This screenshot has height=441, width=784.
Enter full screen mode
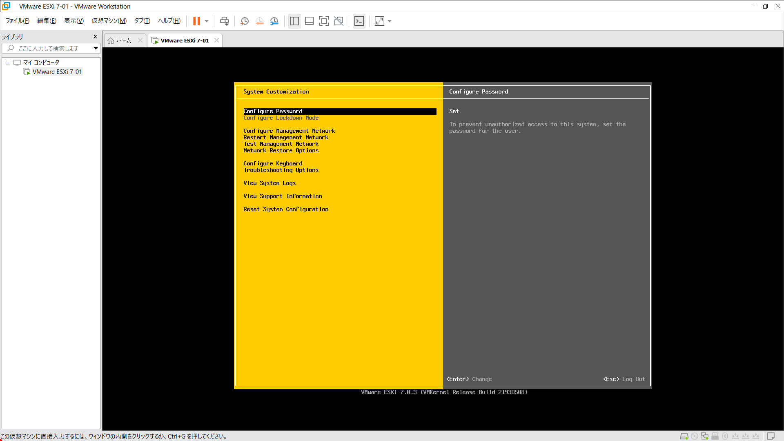(x=324, y=21)
